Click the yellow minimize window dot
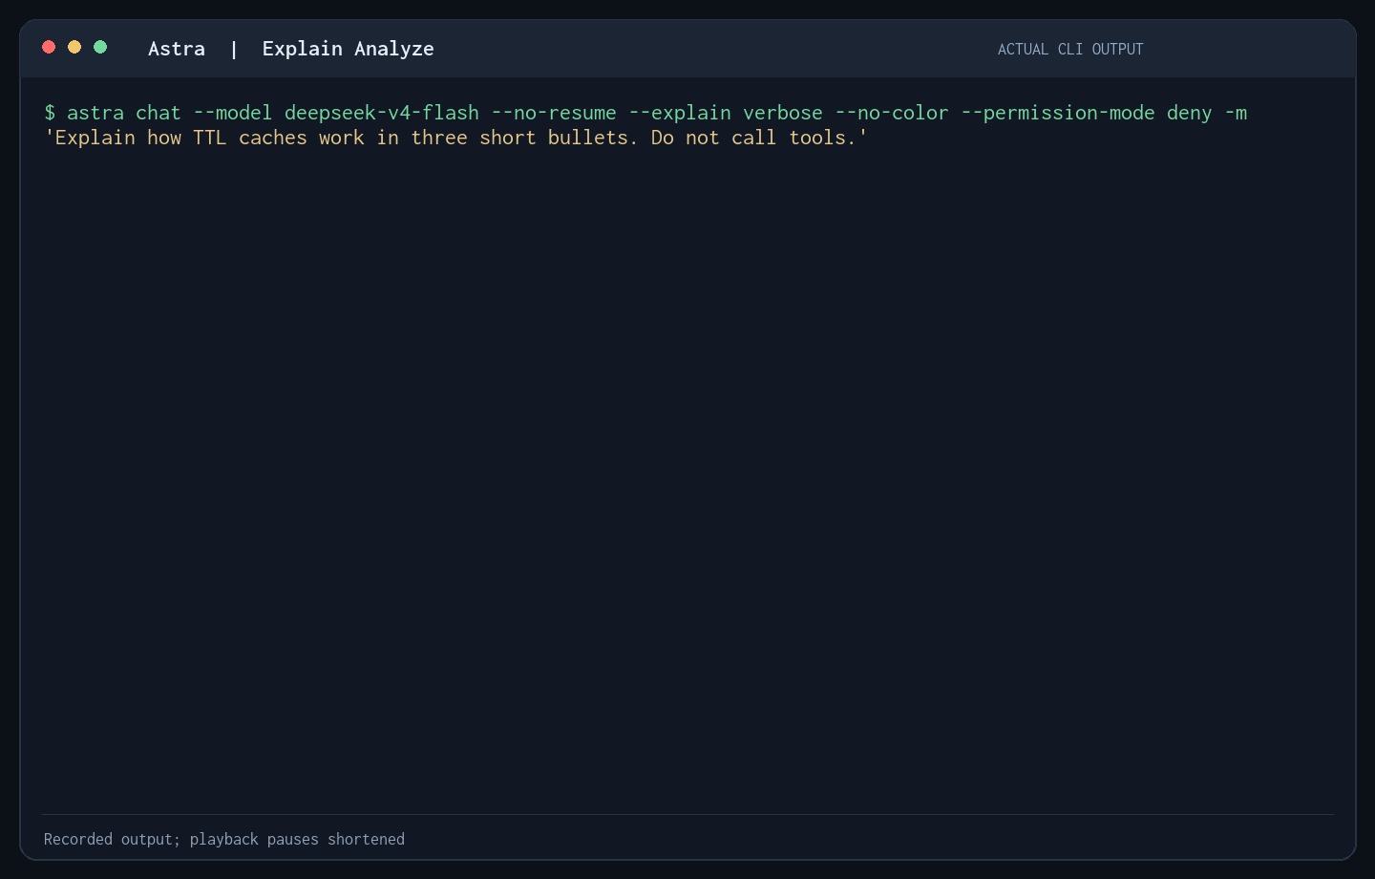The image size is (1375, 879). (74, 47)
